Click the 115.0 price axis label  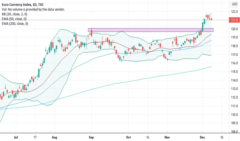[x=234, y=72]
